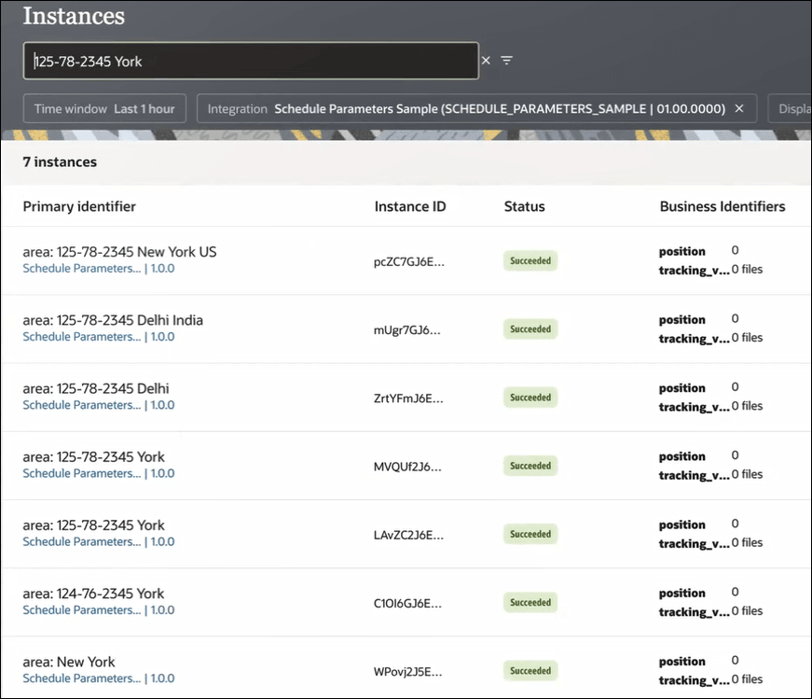
Task: Click Succeeded status badge for ZrtYFmJ6E
Action: tap(530, 398)
